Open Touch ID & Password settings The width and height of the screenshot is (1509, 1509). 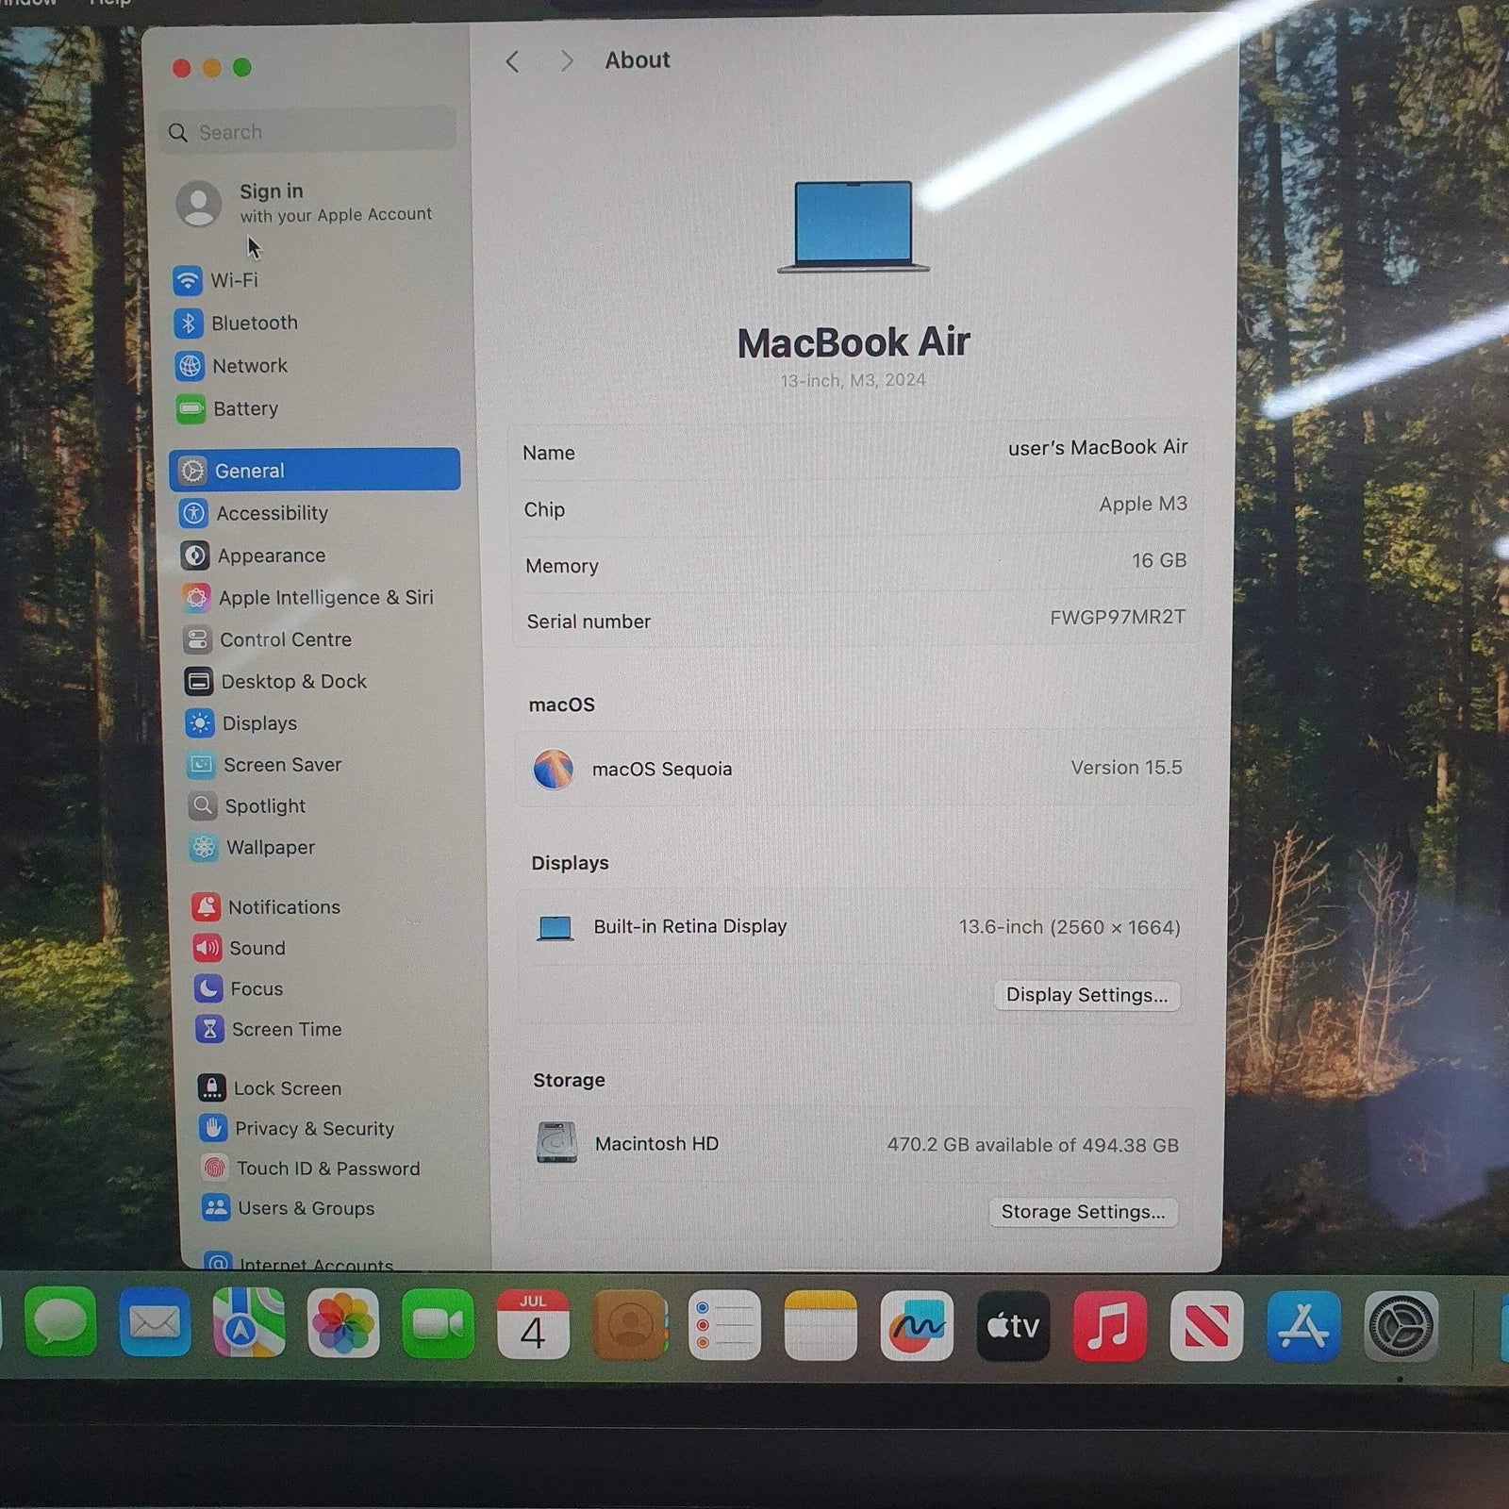[x=327, y=1169]
